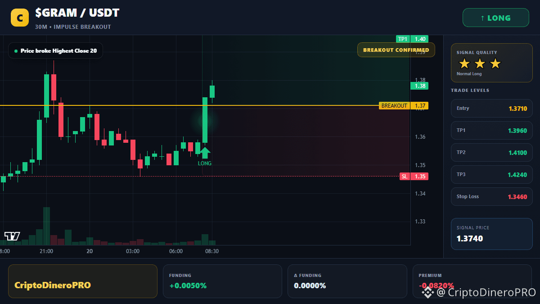Click the CriptoDineroPRO brand card
This screenshot has height=304, width=540.
point(83,281)
